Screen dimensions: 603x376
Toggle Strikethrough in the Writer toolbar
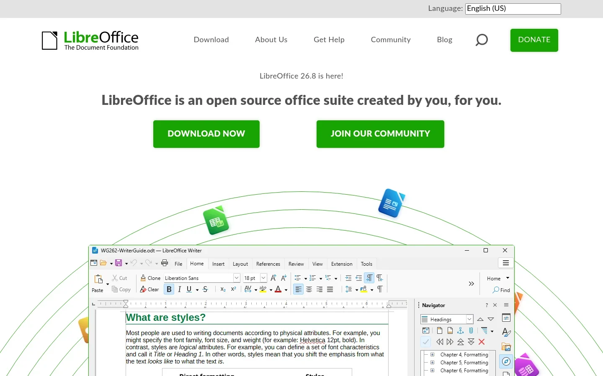pyautogui.click(x=205, y=289)
